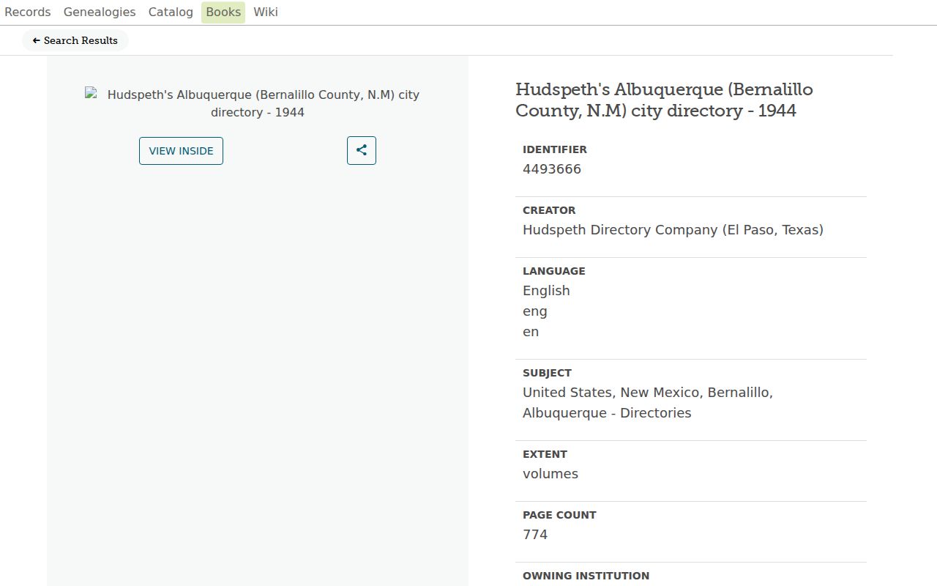Open the Catalog tab

tap(171, 12)
